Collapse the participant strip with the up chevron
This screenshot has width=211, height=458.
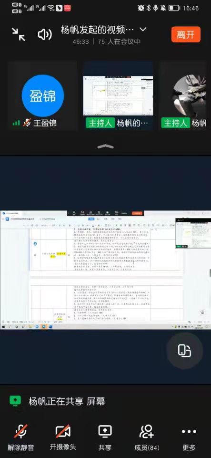coord(105,146)
